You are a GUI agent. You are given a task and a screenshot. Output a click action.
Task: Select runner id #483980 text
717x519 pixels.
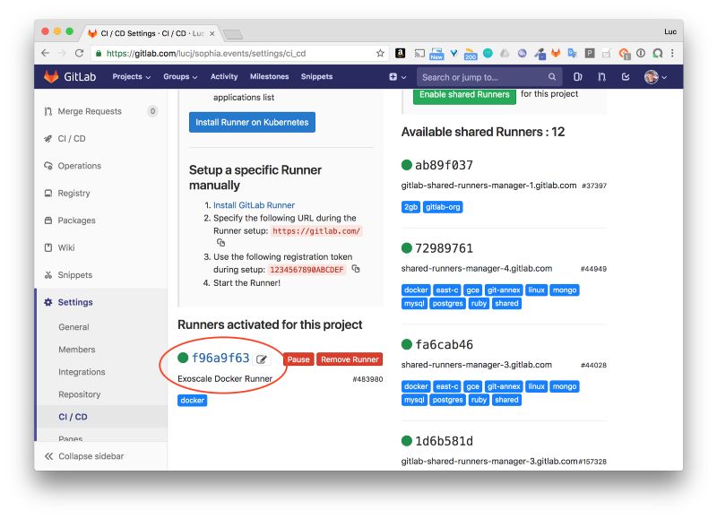pyautogui.click(x=367, y=379)
